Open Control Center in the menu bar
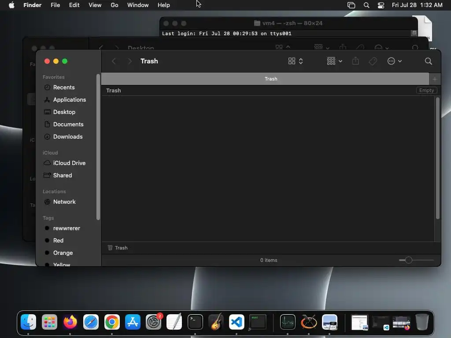The image size is (451, 338). coord(381,5)
